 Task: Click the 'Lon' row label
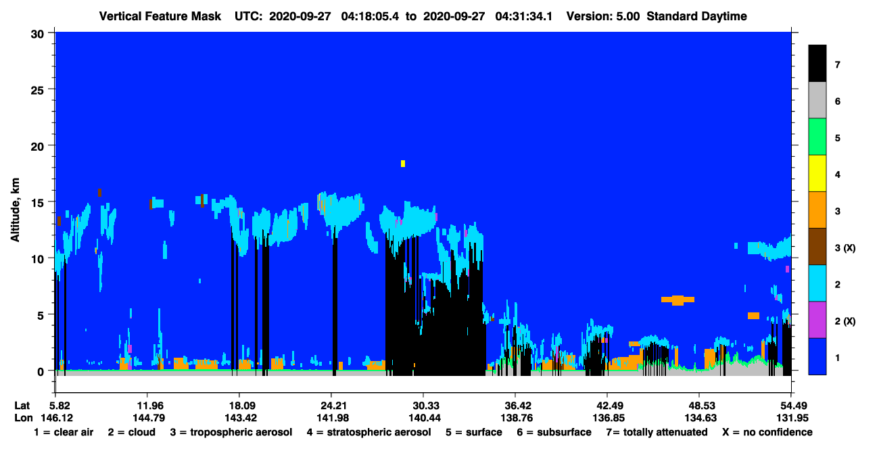coord(22,418)
